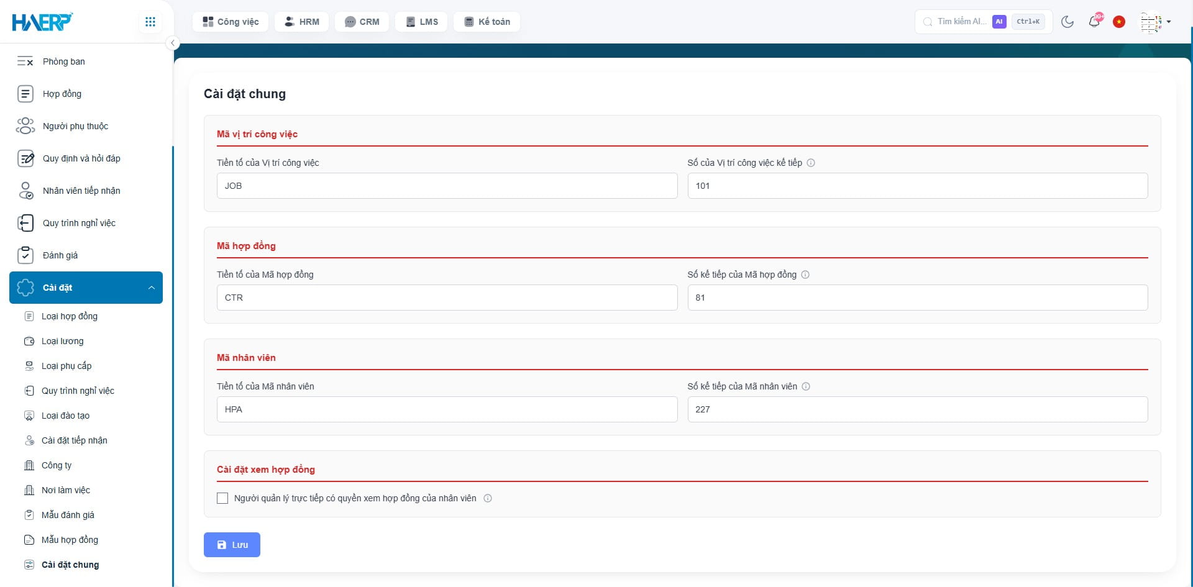Save settings with the Lưu button
Screen dimensions: 1193x587
[232, 545]
